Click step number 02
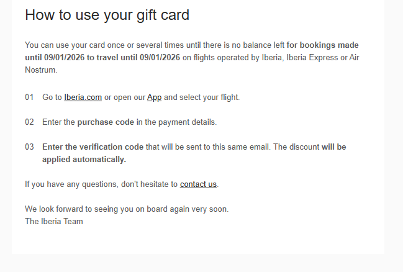 [x=30, y=122]
